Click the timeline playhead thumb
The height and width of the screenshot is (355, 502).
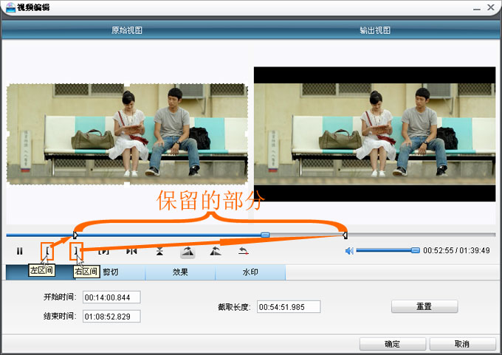pyautogui.click(x=265, y=235)
